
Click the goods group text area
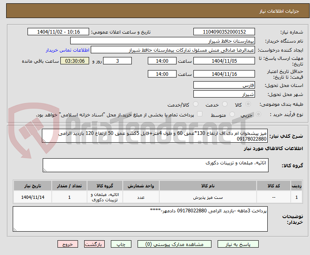(x=155, y=165)
